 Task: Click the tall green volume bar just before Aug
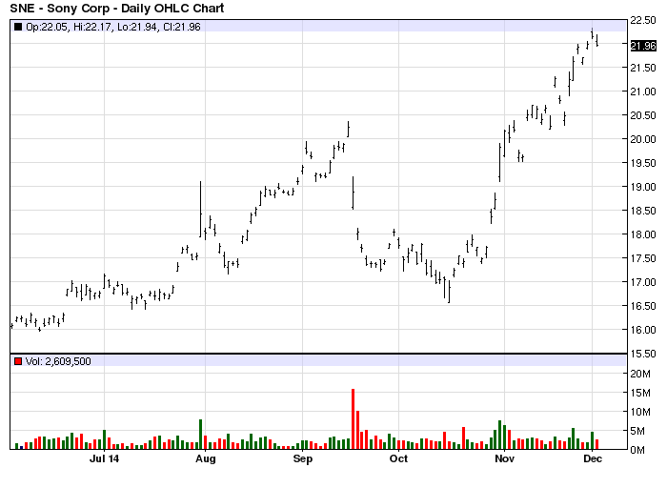tap(201, 435)
